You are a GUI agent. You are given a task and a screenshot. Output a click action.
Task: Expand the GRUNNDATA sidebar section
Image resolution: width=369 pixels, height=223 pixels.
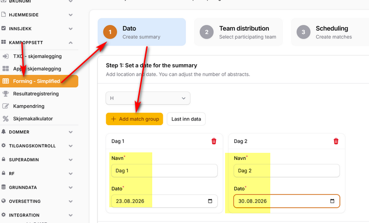[71, 187]
